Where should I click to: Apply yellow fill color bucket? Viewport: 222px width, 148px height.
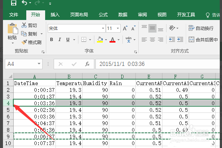pyautogui.click(x=100, y=40)
